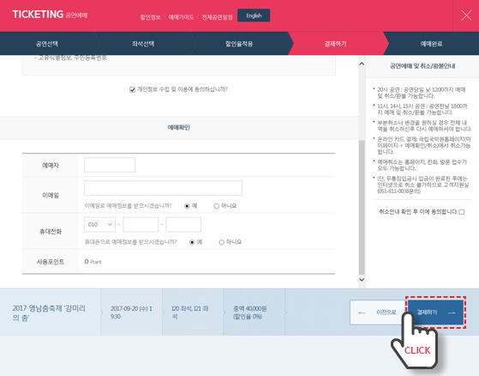Click the 총액 40,000원 total text
This screenshot has width=479, height=376.
[x=250, y=312]
